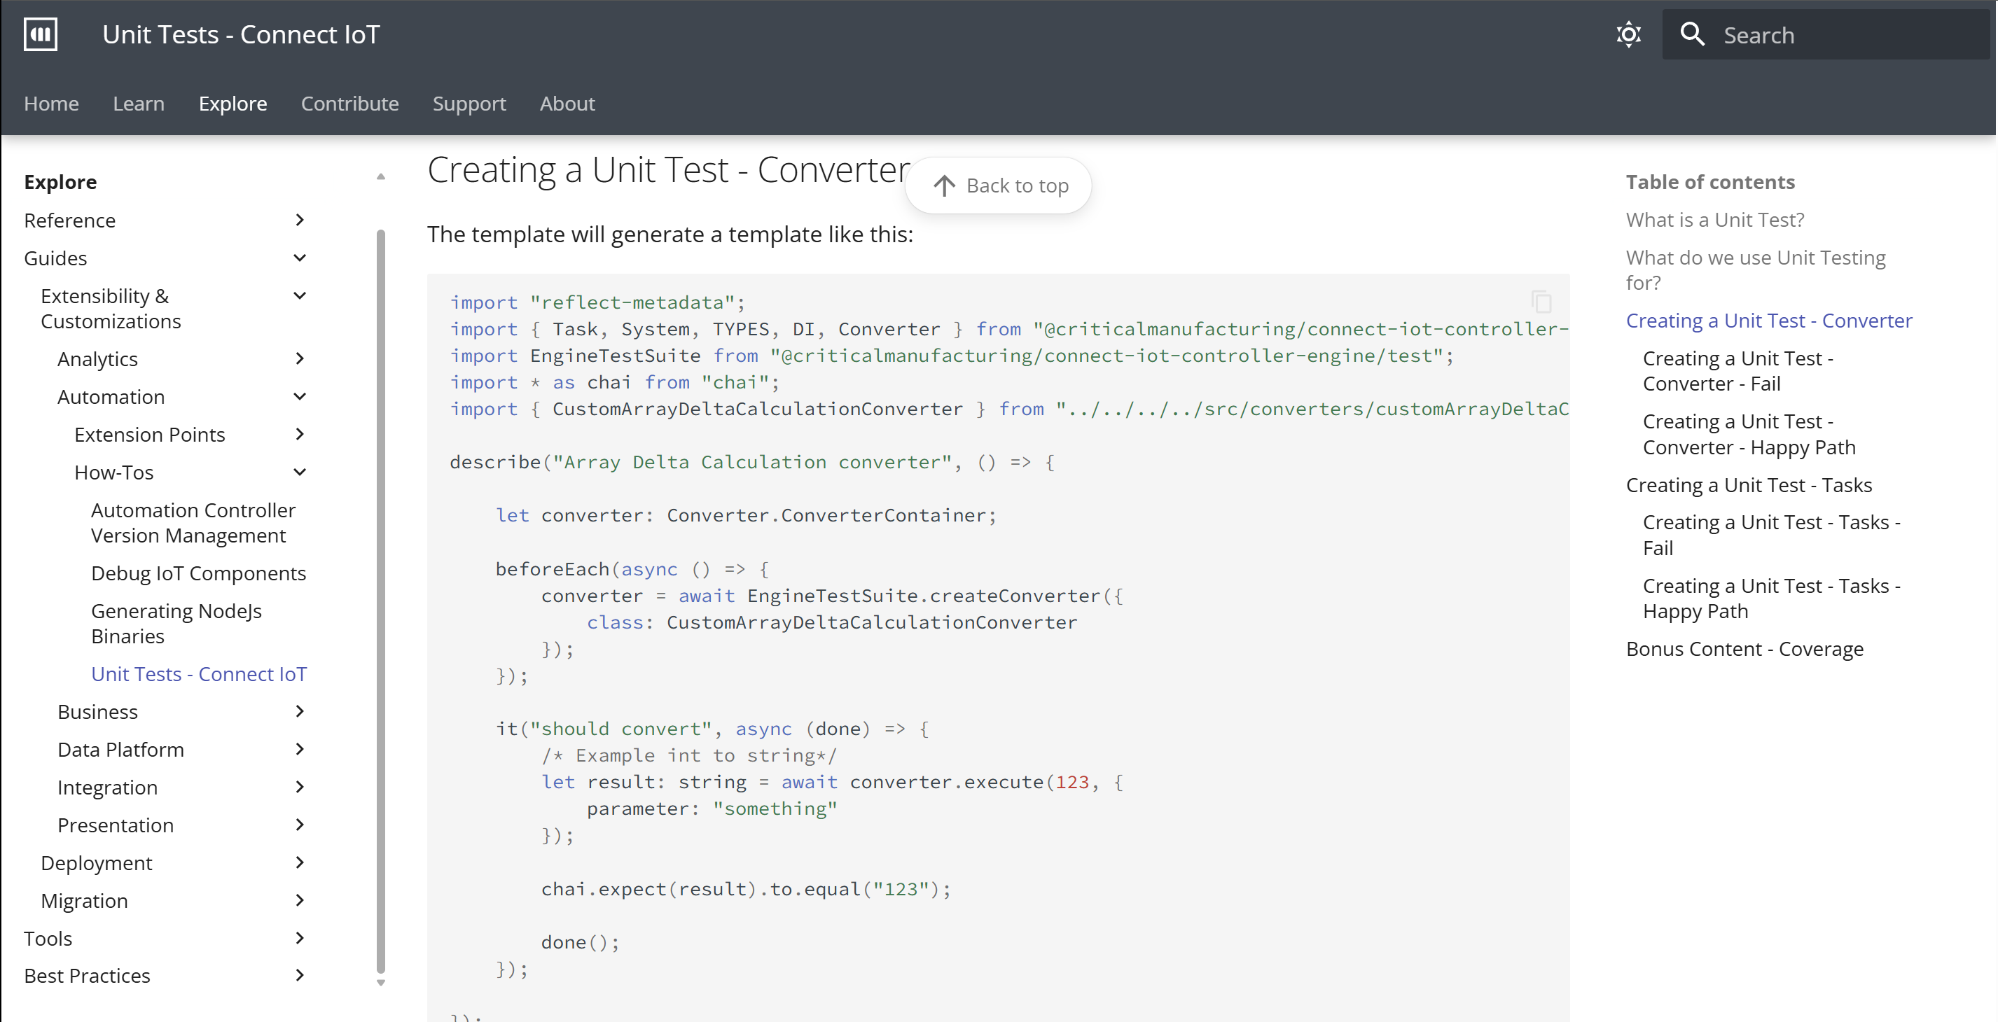Open the Analytics sidebar item
This screenshot has height=1022, width=1998.
click(98, 359)
